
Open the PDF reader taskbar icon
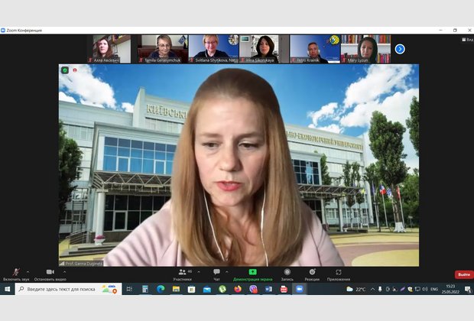[284, 289]
